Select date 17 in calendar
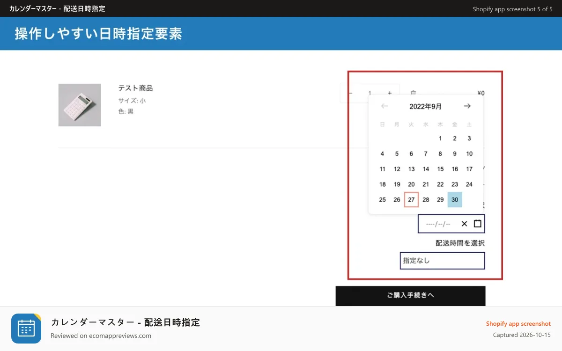The width and height of the screenshot is (562, 351). [x=469, y=169]
